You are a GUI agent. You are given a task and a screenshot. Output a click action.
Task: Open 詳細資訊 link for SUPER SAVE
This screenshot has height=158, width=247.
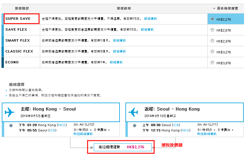coord(151,19)
